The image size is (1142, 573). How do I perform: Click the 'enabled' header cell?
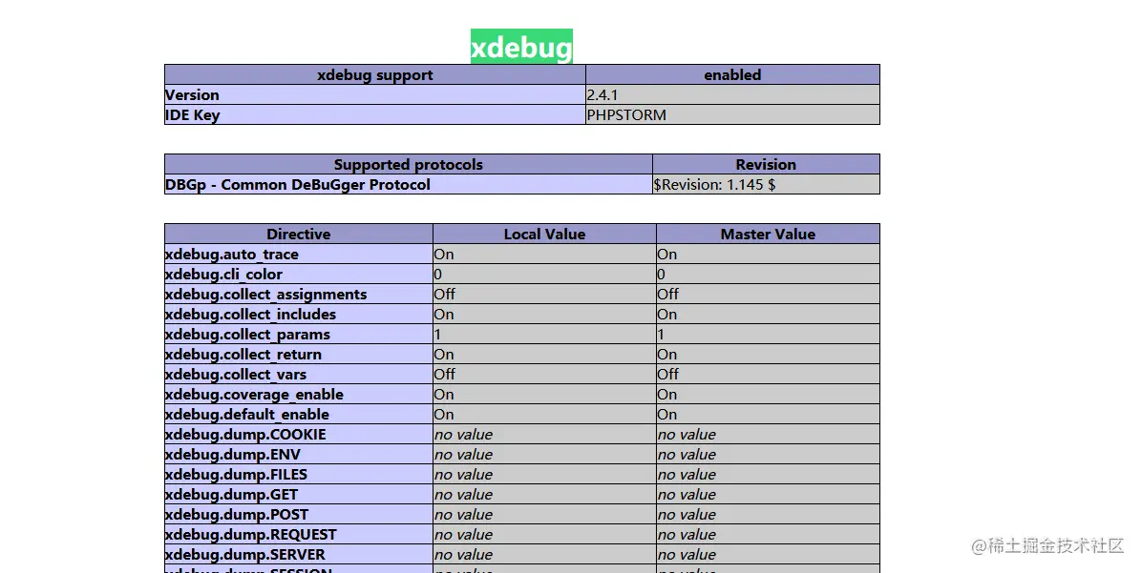click(732, 75)
